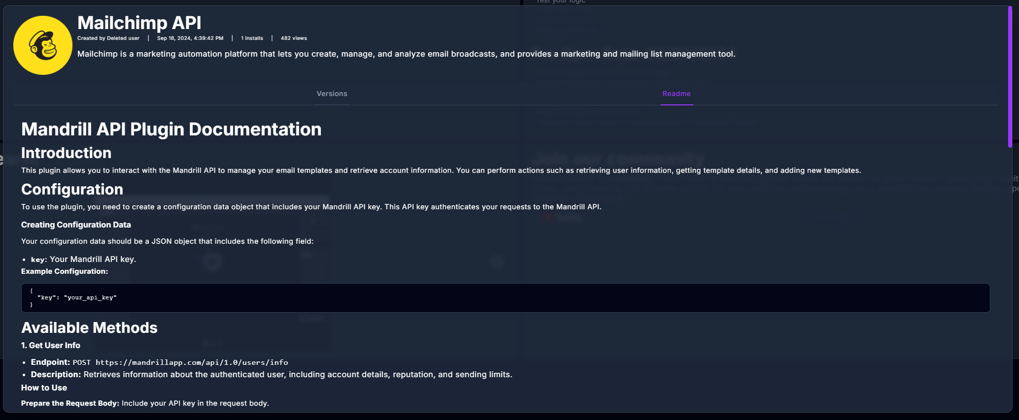Click the Mailchimp API title heading
The height and width of the screenshot is (420, 1019).
(x=140, y=23)
